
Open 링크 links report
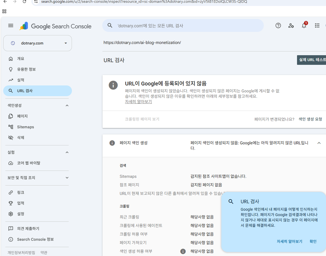tap(38, 192)
